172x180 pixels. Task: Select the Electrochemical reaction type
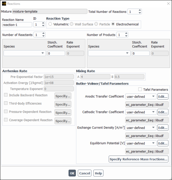[x=113, y=24]
